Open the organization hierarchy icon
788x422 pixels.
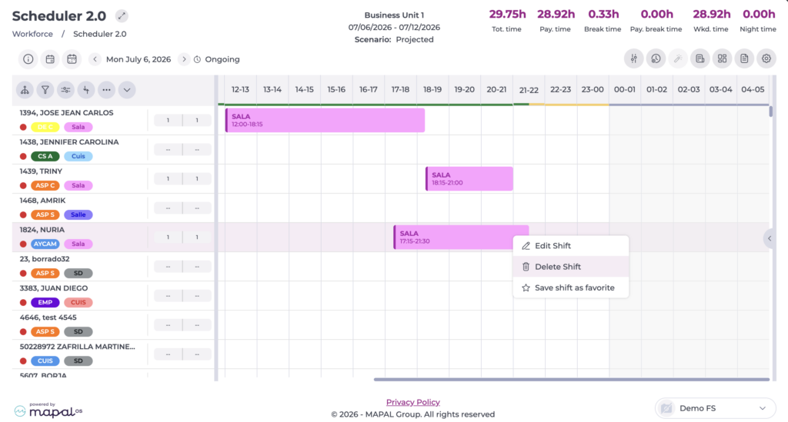point(25,90)
